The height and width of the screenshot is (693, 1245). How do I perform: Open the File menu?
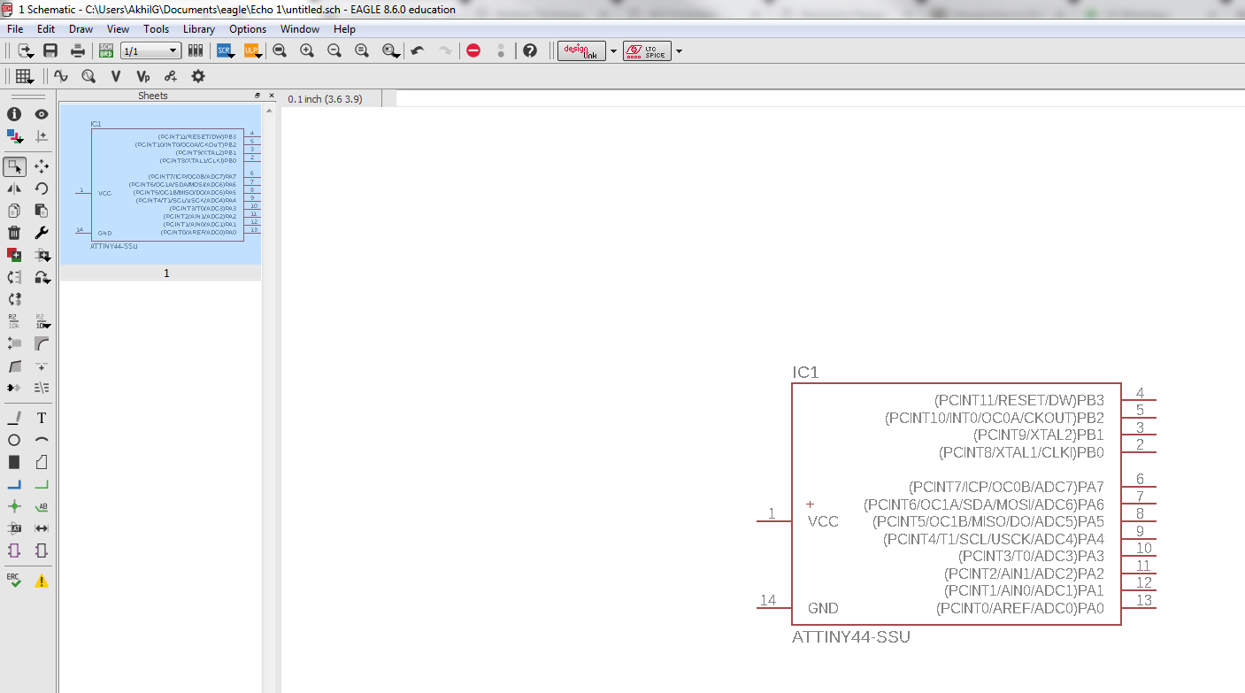pos(15,29)
